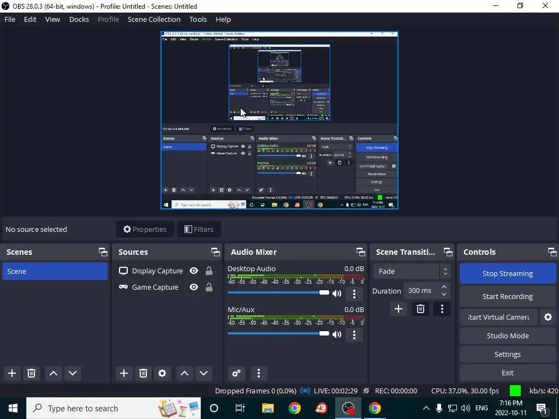Open transition properties three-dot menu
Viewport: 559px width, 419px height.
pos(442,309)
